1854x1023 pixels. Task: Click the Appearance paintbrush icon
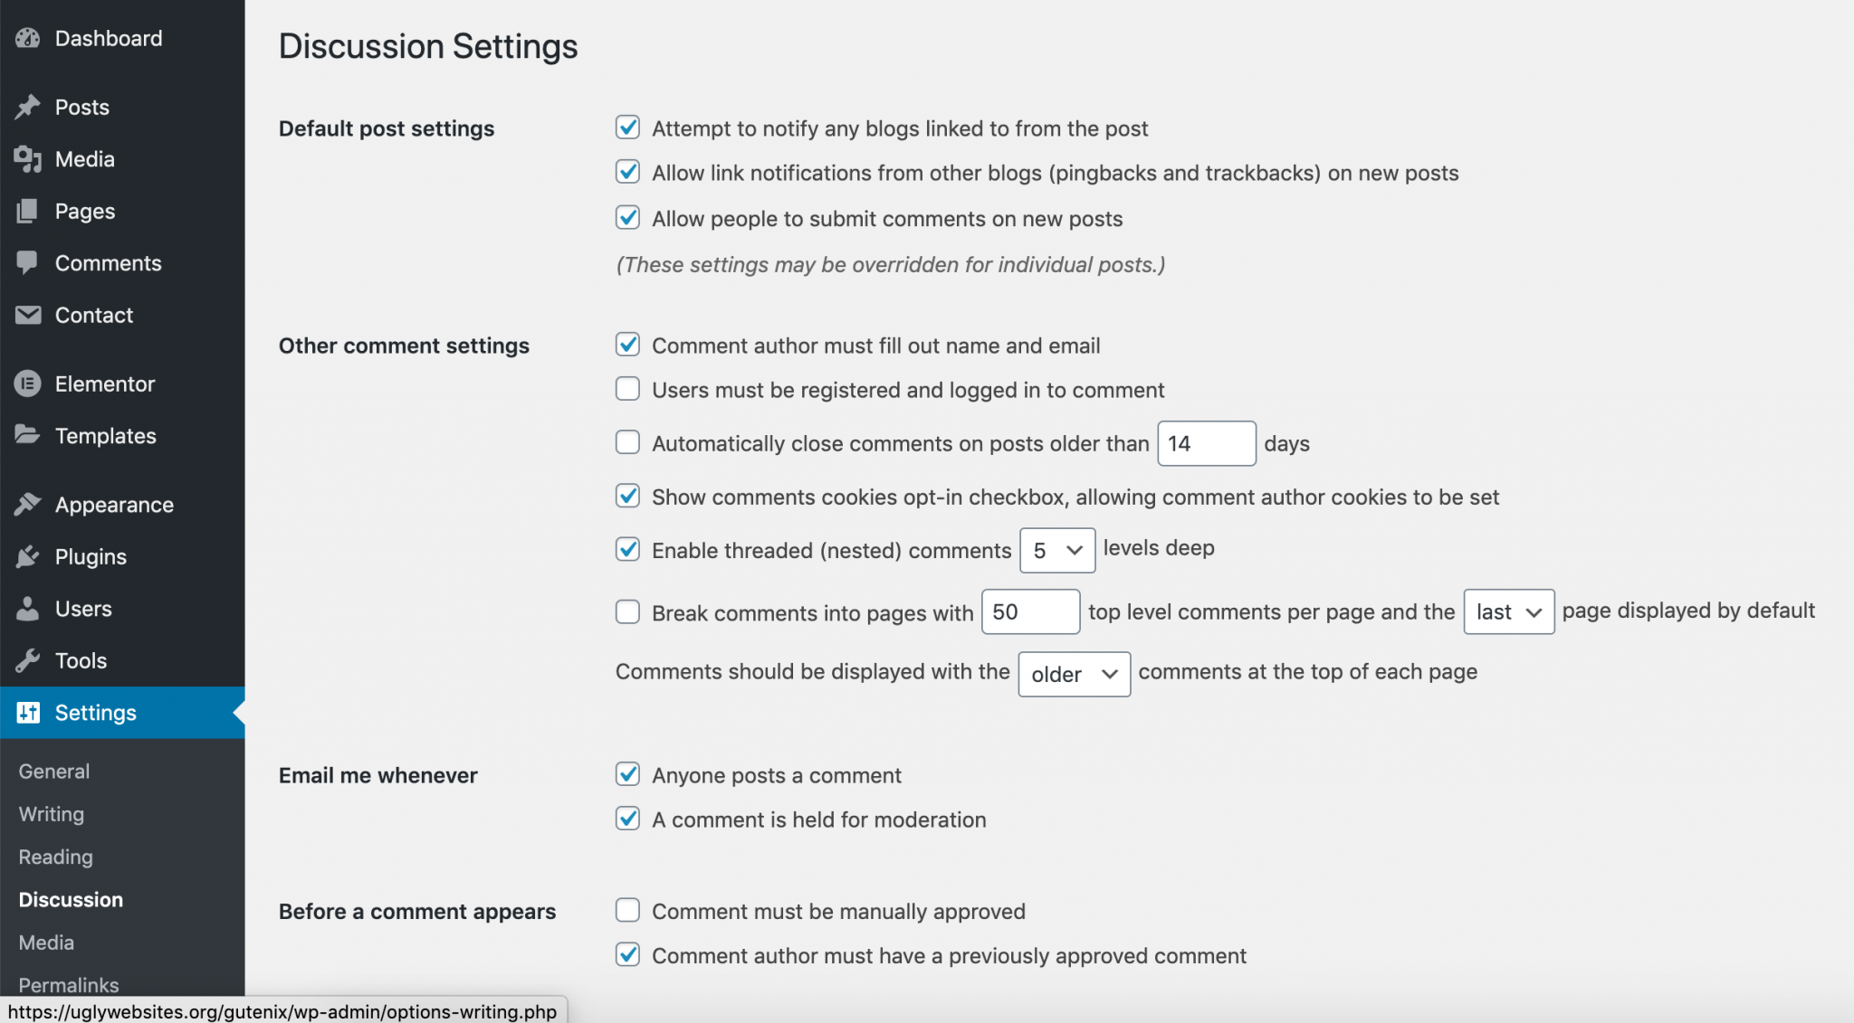pos(28,504)
